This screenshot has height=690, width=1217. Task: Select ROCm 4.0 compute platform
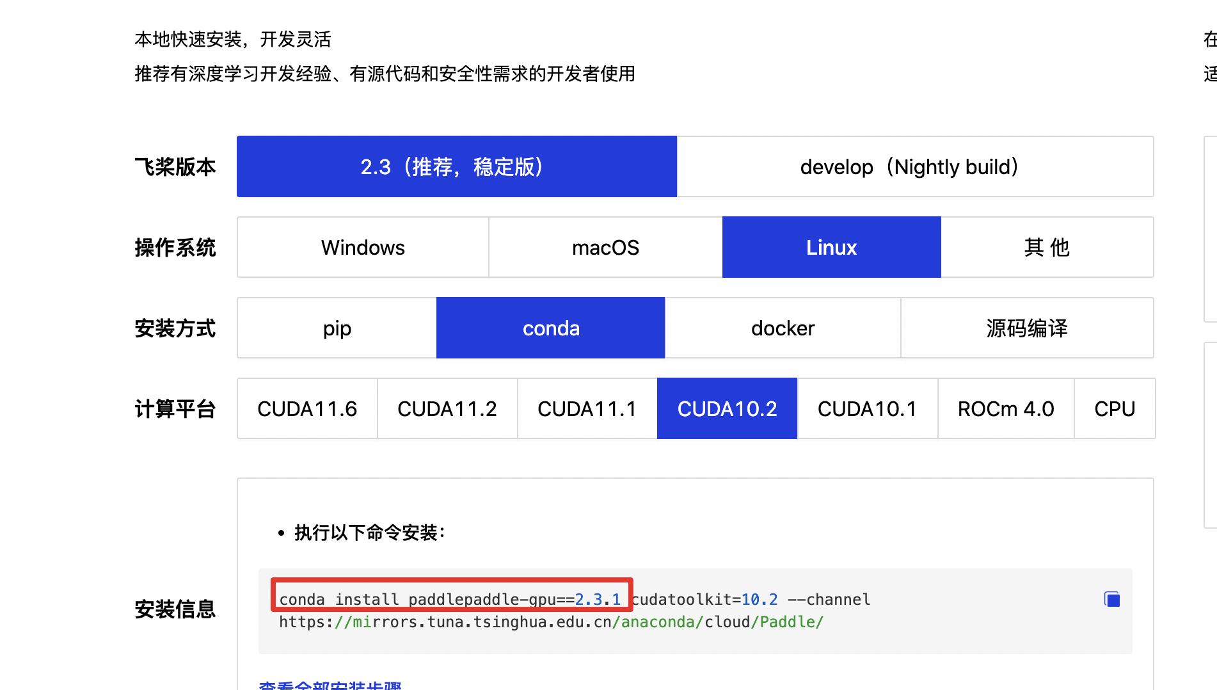click(1006, 408)
